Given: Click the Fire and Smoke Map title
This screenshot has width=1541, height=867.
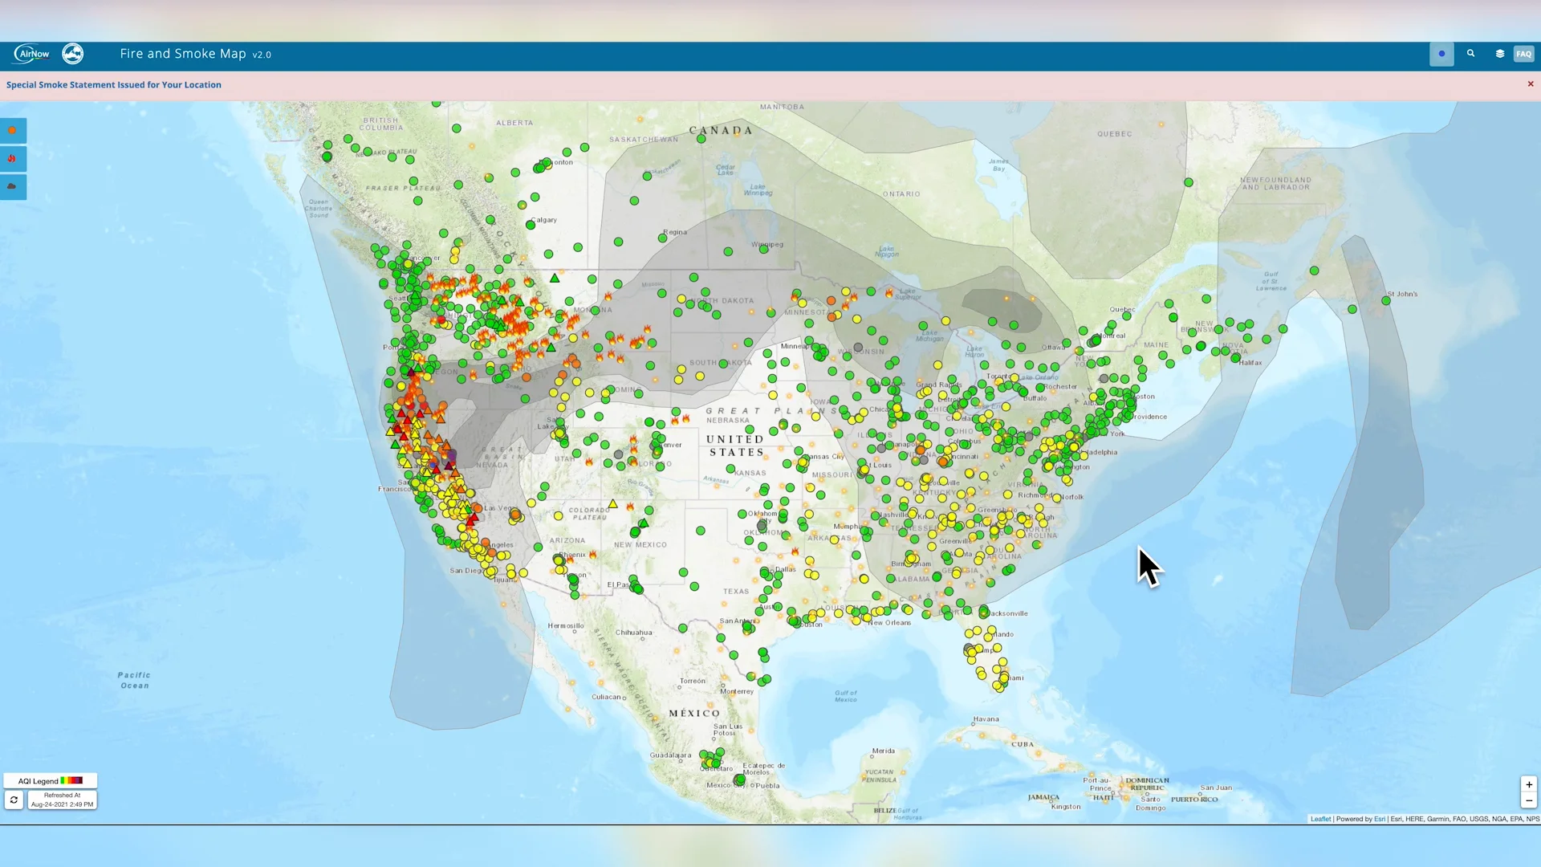Looking at the screenshot, I should (x=182, y=54).
